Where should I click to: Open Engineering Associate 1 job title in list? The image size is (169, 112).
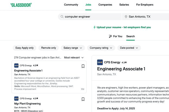(x=28, y=71)
